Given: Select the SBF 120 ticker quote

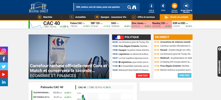Looking at the screenshot, I should pyautogui.click(x=100, y=25).
